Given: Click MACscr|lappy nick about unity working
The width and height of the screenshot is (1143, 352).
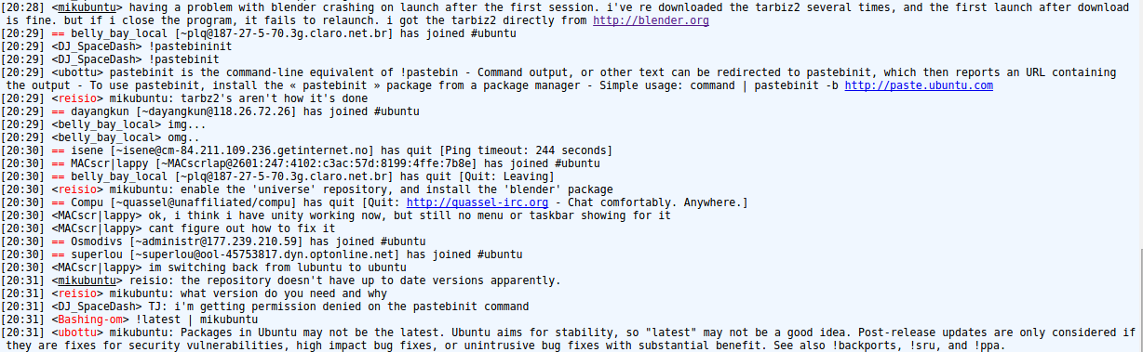Looking at the screenshot, I should [x=100, y=215].
